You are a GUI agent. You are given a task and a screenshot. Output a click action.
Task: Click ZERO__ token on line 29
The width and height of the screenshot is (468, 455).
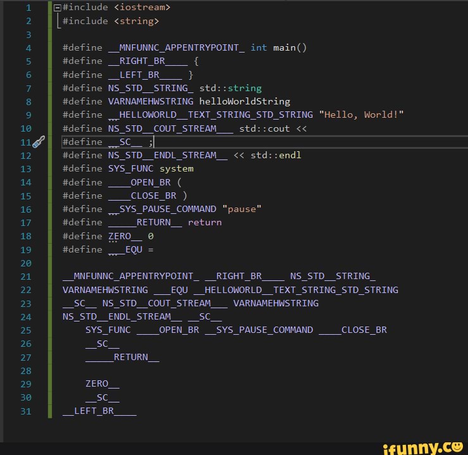102,384
